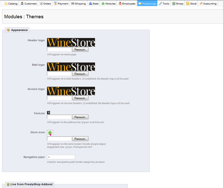Screen dimensions: 223x188
Task: Click the Customers person icon
Action: (x=22, y=3)
